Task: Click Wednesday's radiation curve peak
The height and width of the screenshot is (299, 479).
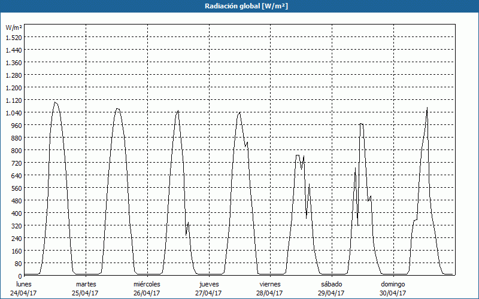Action: 178,111
